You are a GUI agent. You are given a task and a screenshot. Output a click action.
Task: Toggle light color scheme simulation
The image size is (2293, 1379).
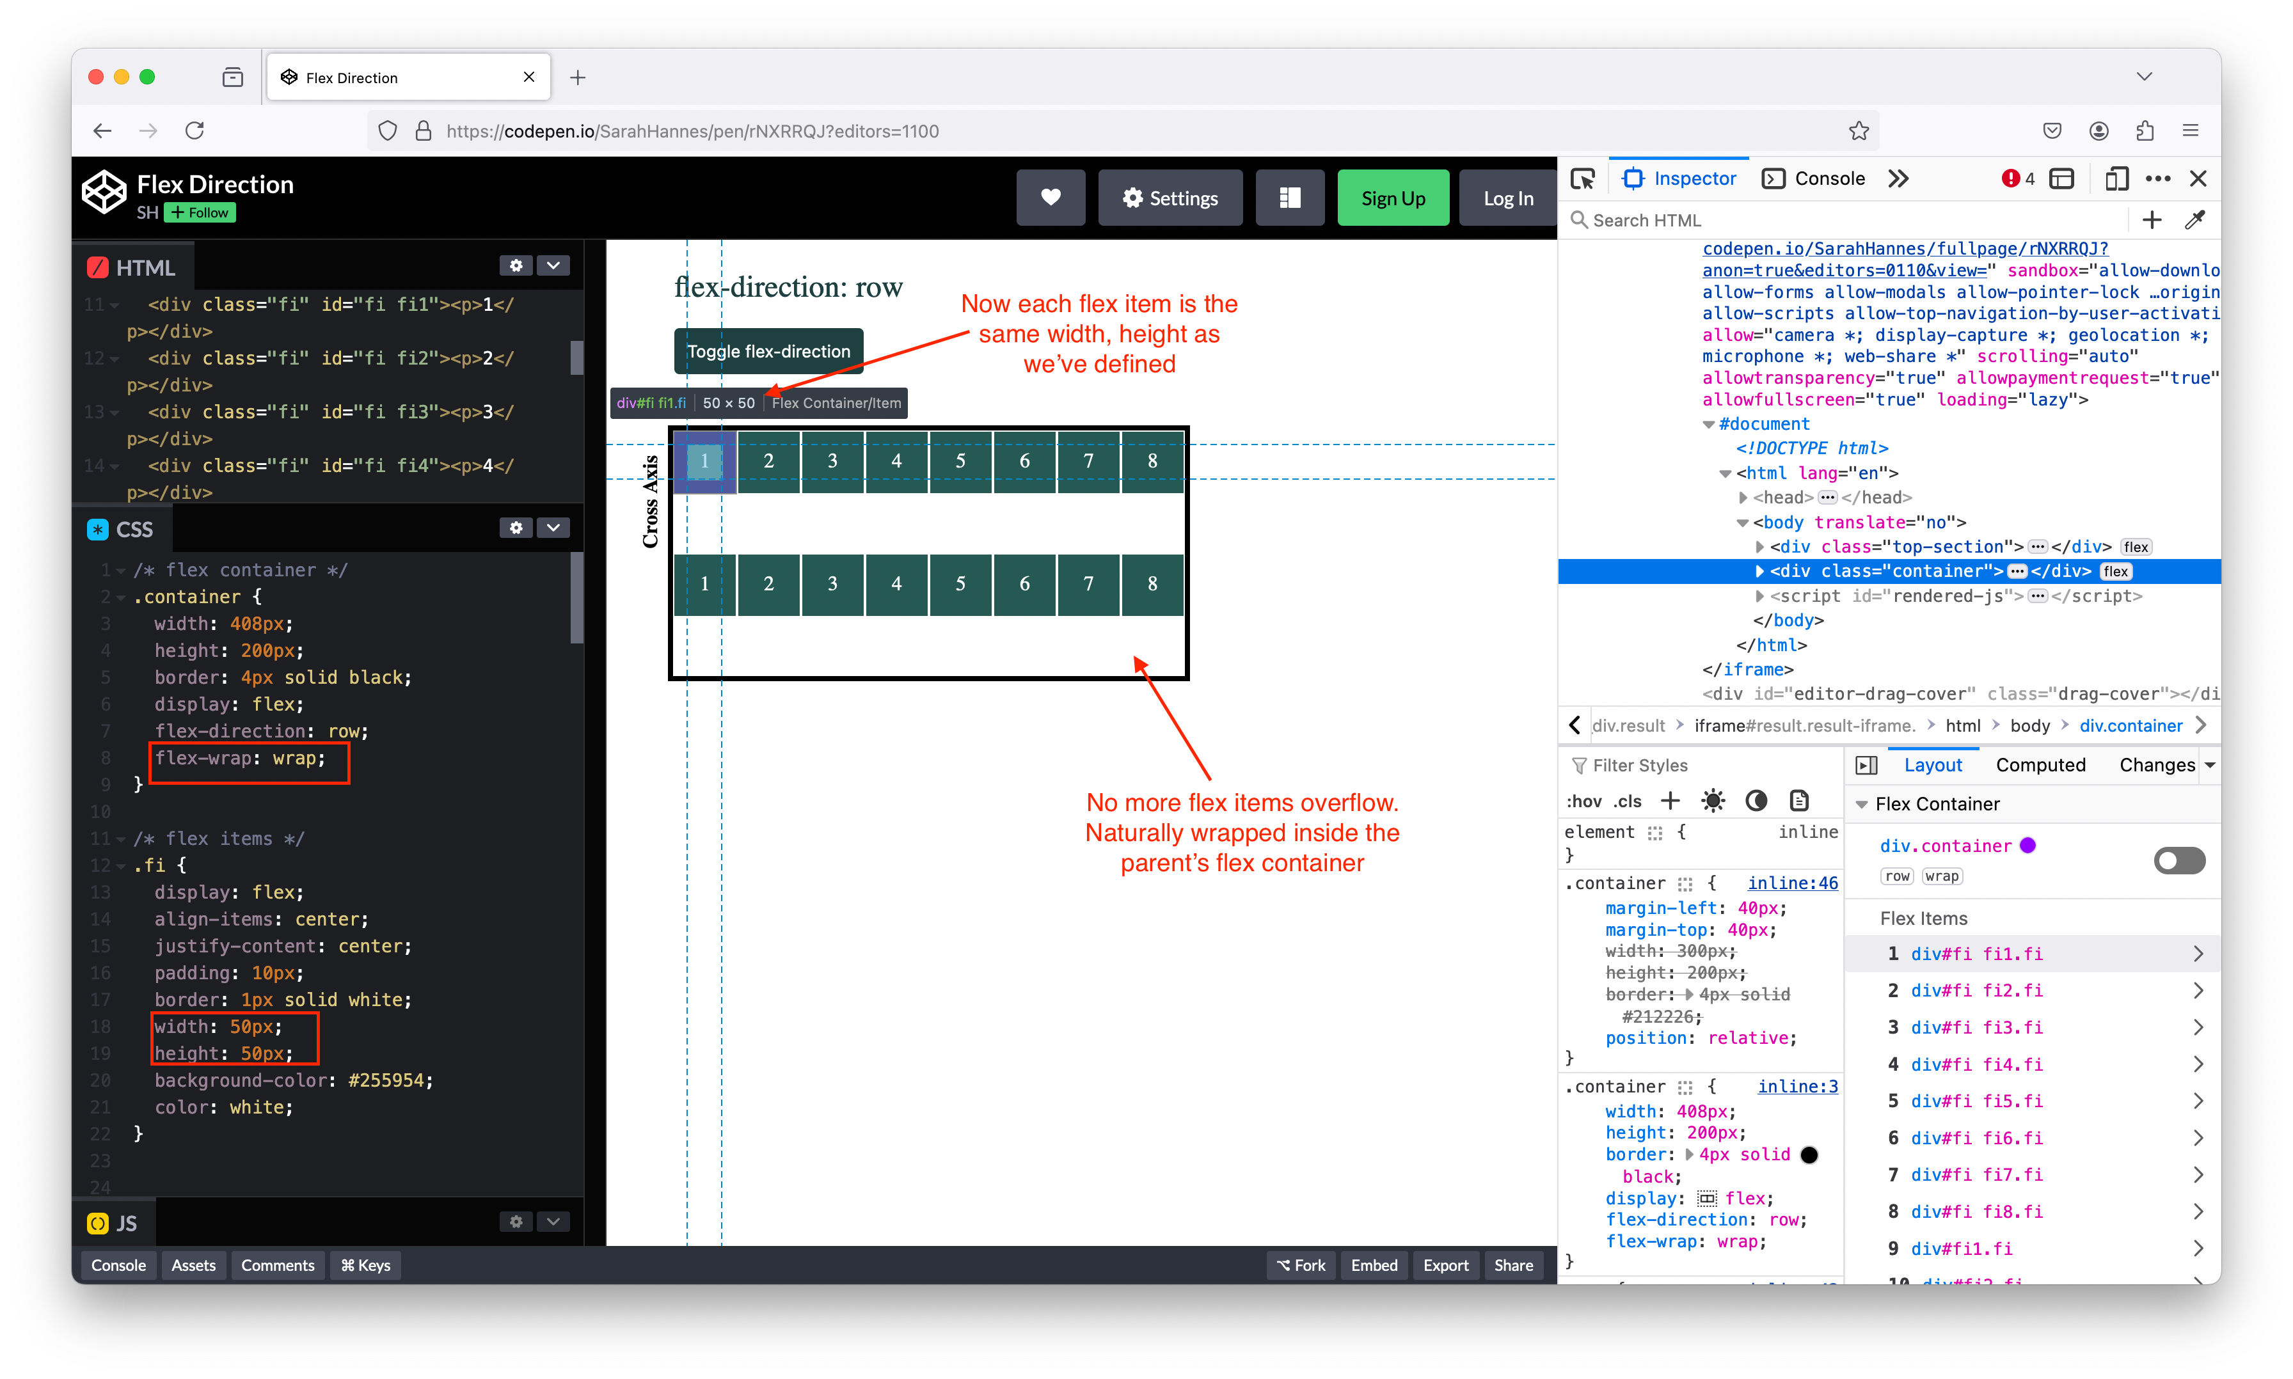pos(1713,801)
